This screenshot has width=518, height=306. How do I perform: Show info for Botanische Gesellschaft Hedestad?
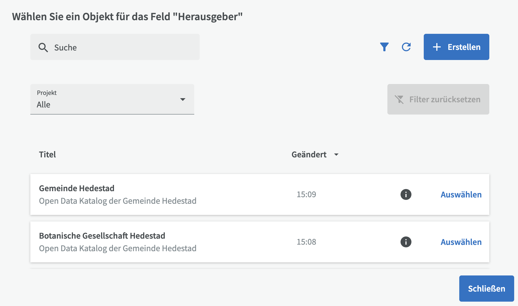tap(406, 242)
